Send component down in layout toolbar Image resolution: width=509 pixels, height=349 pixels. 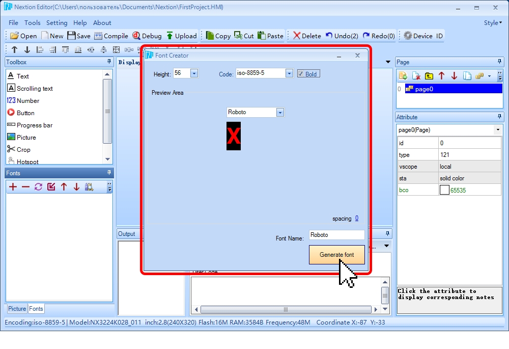[x=27, y=50]
